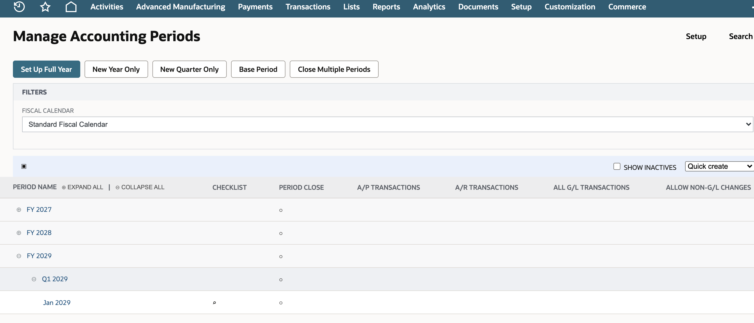Click the Search link beside the page title

[x=741, y=36]
